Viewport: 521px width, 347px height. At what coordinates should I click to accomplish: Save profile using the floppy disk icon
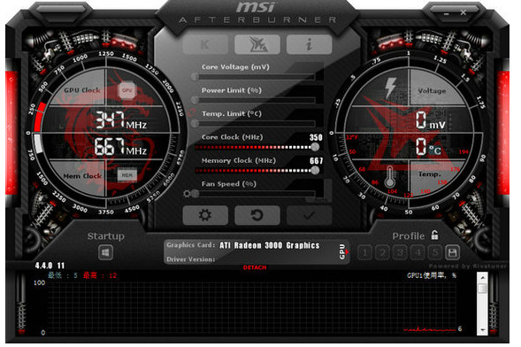[452, 252]
